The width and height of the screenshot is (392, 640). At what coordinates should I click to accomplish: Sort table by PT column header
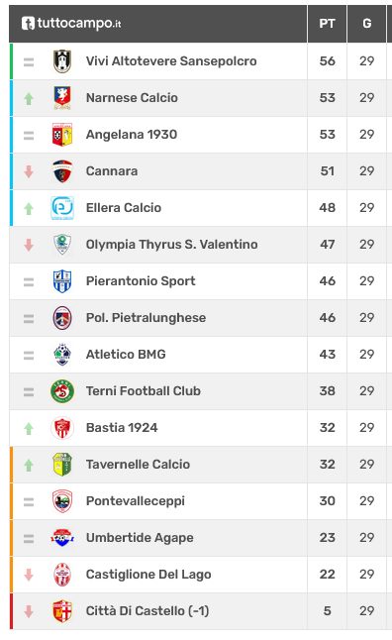pyautogui.click(x=327, y=23)
